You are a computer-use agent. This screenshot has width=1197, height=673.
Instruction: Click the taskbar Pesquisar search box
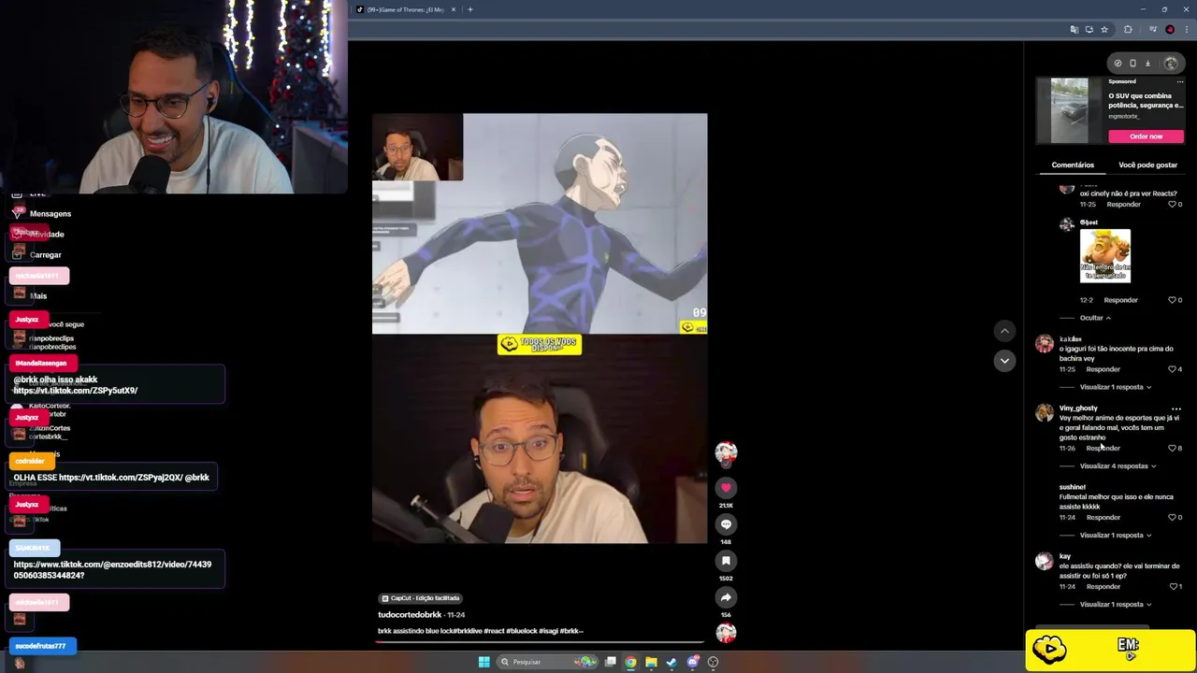click(549, 662)
